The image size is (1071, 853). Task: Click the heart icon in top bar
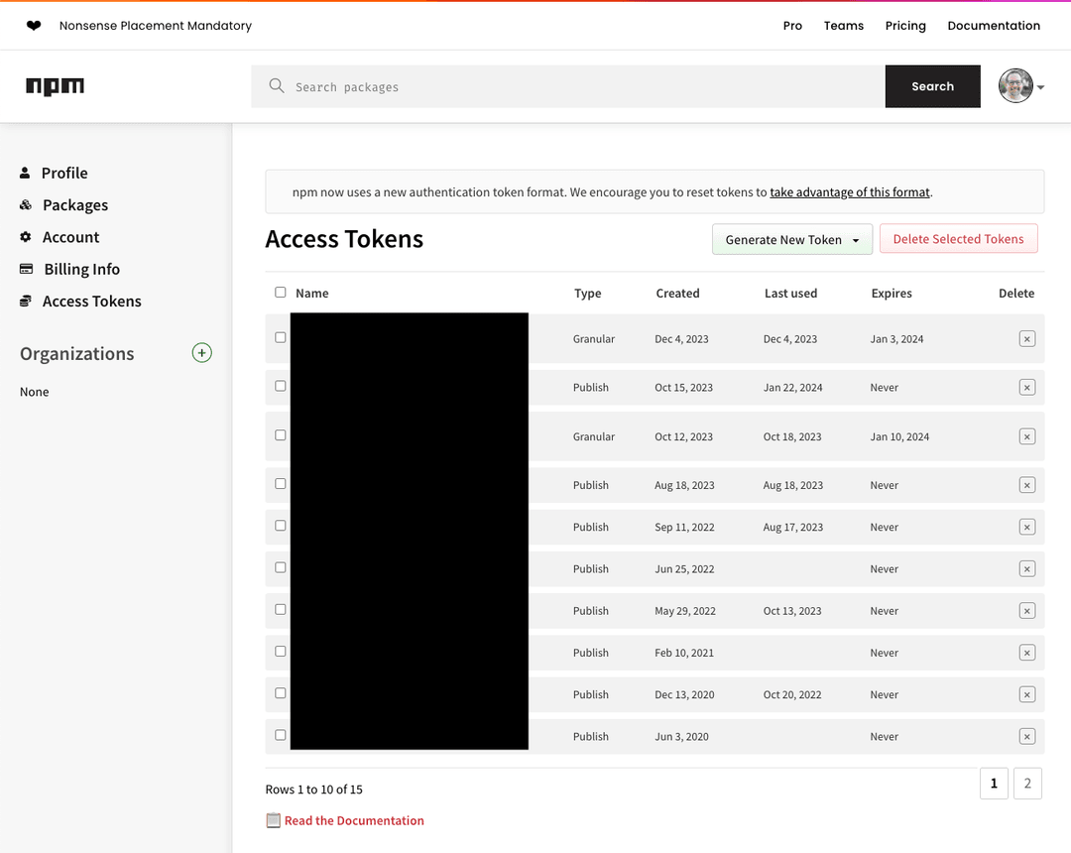pyautogui.click(x=33, y=25)
